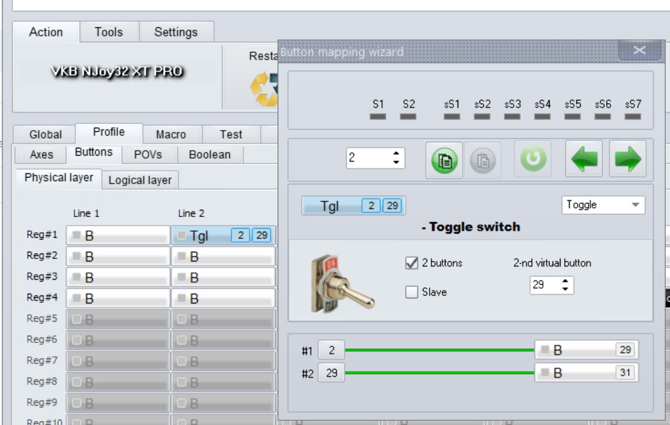Open the Settings tab

tap(176, 32)
